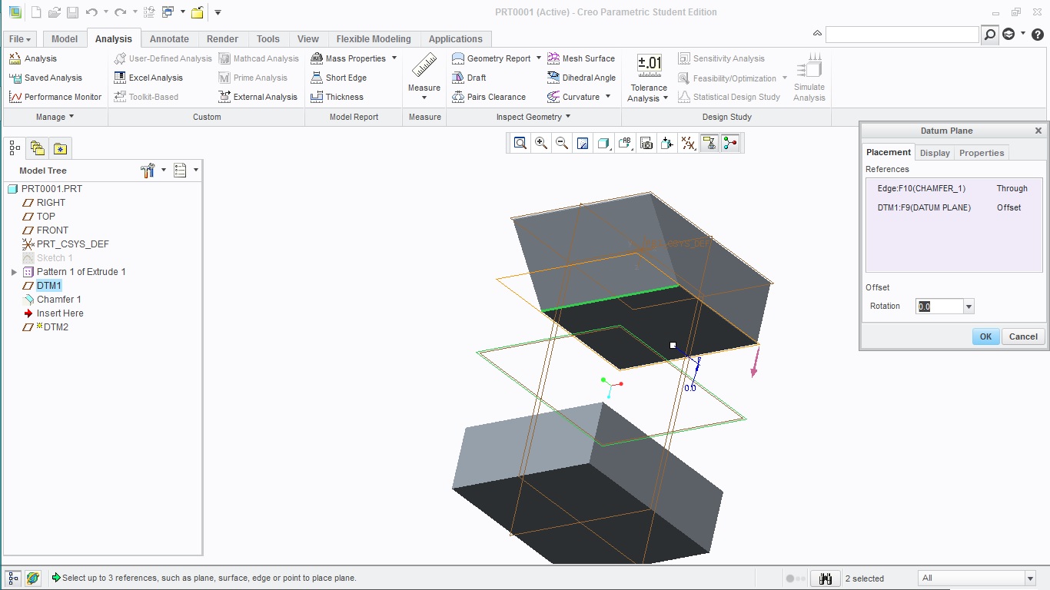Image resolution: width=1050 pixels, height=590 pixels.
Task: Open Pairs Clearance analysis
Action: click(489, 97)
